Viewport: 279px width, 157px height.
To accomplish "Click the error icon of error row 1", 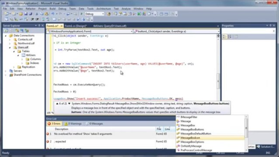I will point(48,134).
